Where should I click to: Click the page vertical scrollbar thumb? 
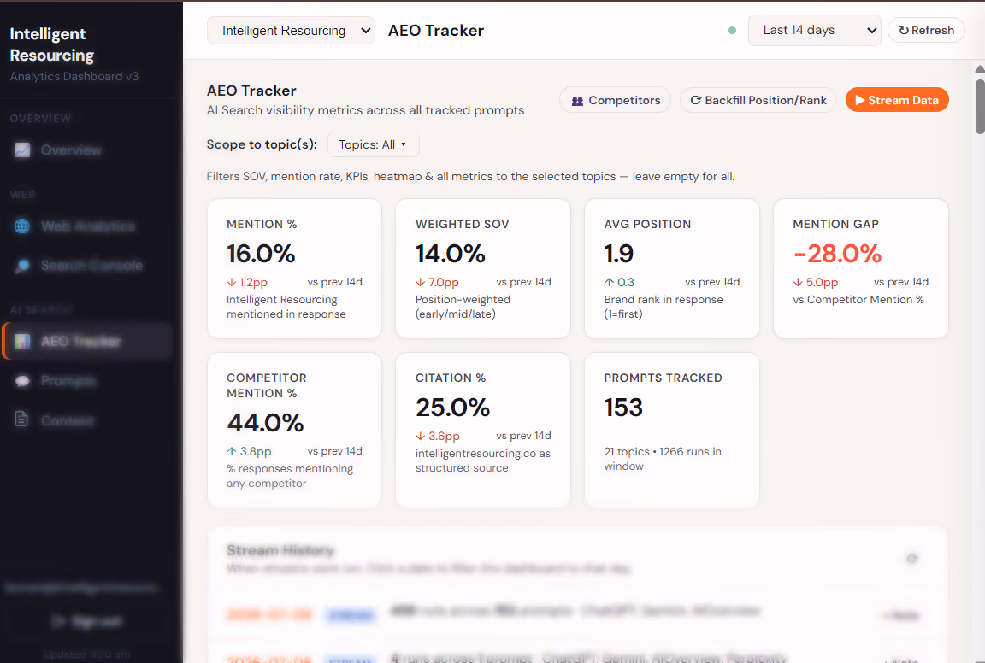[x=980, y=106]
